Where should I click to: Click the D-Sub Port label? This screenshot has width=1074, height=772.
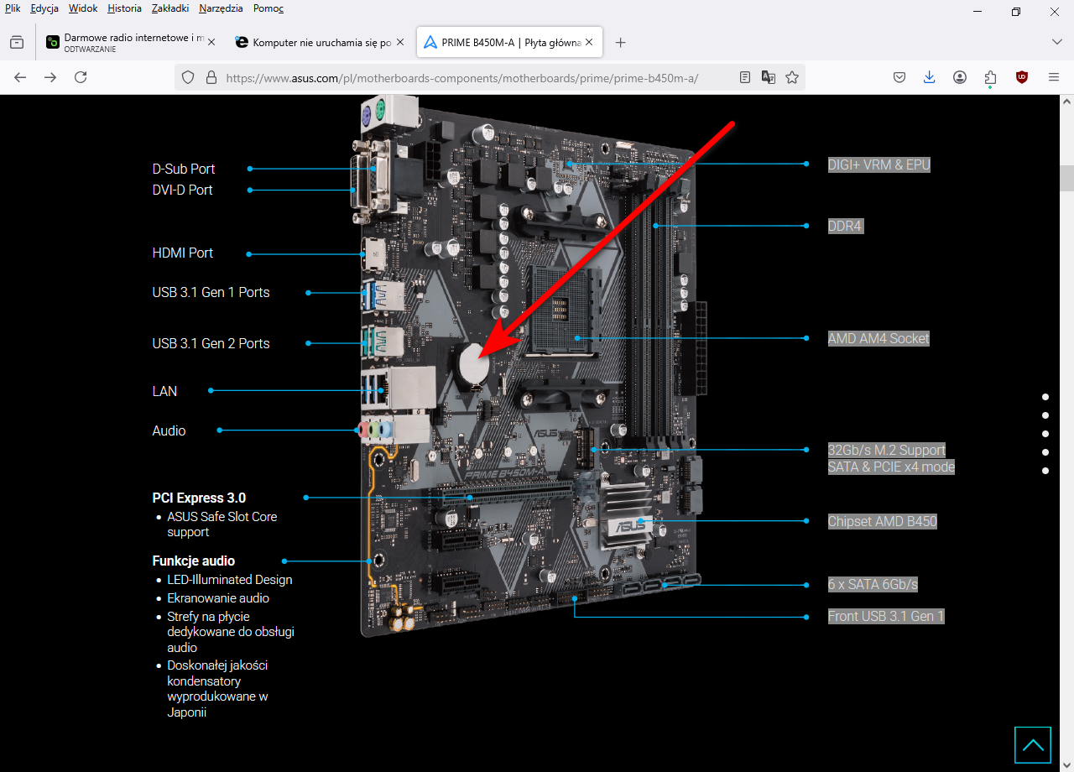(184, 169)
